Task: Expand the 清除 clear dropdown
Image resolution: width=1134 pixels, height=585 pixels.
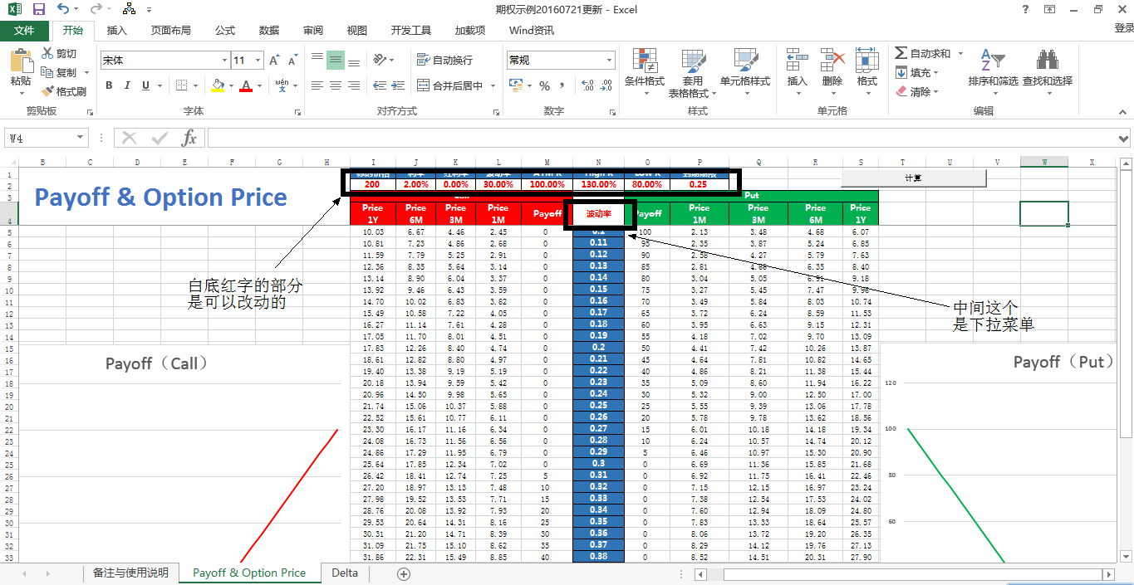Action: (x=936, y=92)
